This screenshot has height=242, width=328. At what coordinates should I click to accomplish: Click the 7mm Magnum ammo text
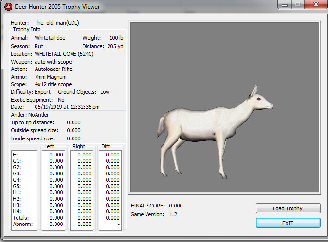point(51,77)
